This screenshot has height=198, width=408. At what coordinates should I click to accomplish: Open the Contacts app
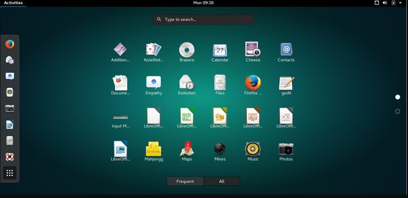(286, 52)
